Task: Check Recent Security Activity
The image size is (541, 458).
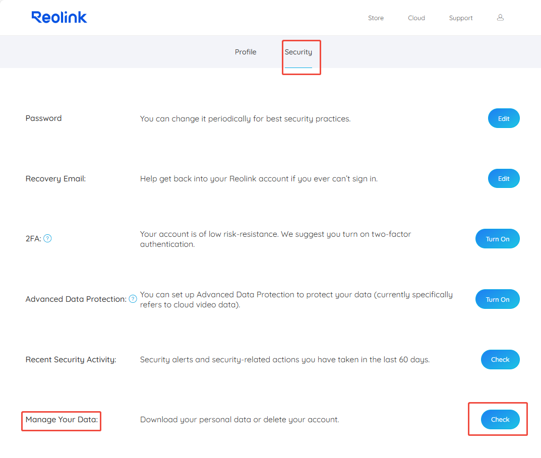Action: click(x=500, y=359)
